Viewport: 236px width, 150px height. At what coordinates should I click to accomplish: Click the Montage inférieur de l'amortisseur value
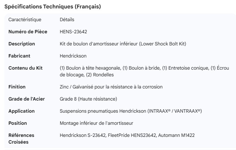96,123
